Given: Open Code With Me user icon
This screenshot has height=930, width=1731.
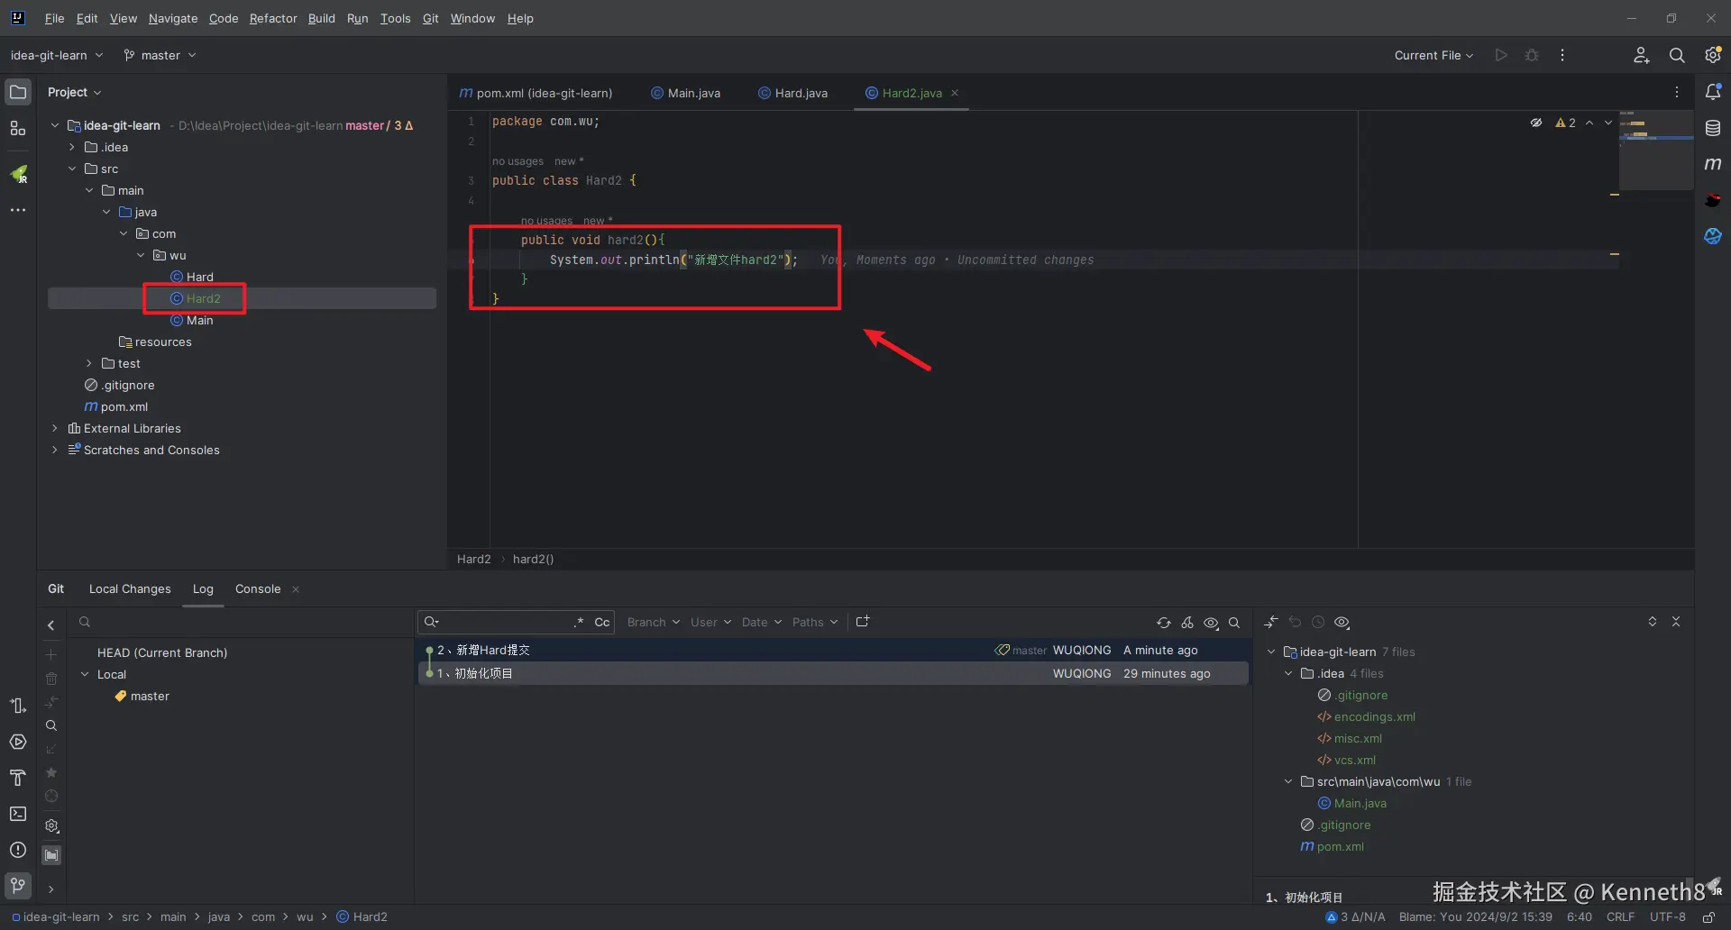Looking at the screenshot, I should (x=1642, y=55).
